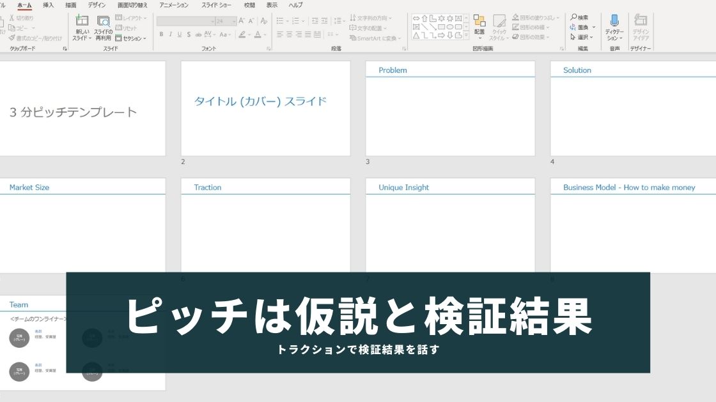Select the oval shape in shapes gallery

pyautogui.click(x=450, y=27)
